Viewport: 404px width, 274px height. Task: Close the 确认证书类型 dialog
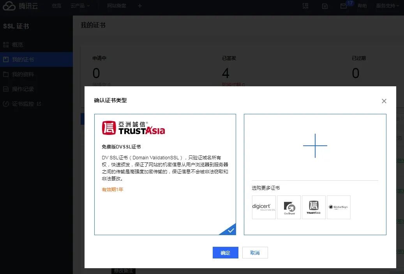click(x=384, y=101)
